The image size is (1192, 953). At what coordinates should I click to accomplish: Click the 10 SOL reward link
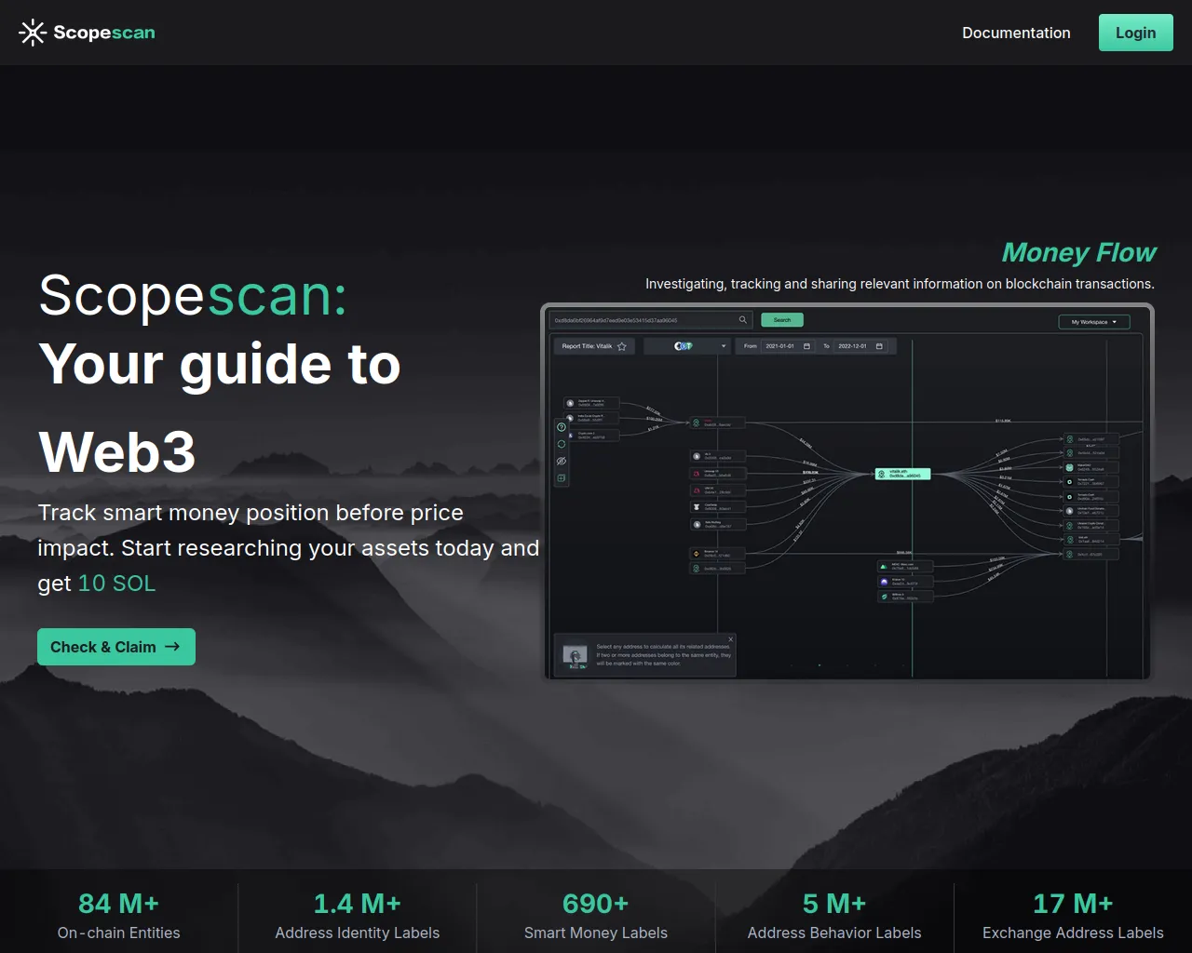coord(116,584)
